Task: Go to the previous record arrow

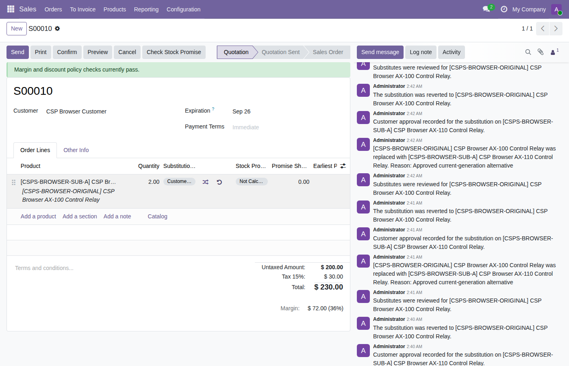Action: [x=543, y=28]
